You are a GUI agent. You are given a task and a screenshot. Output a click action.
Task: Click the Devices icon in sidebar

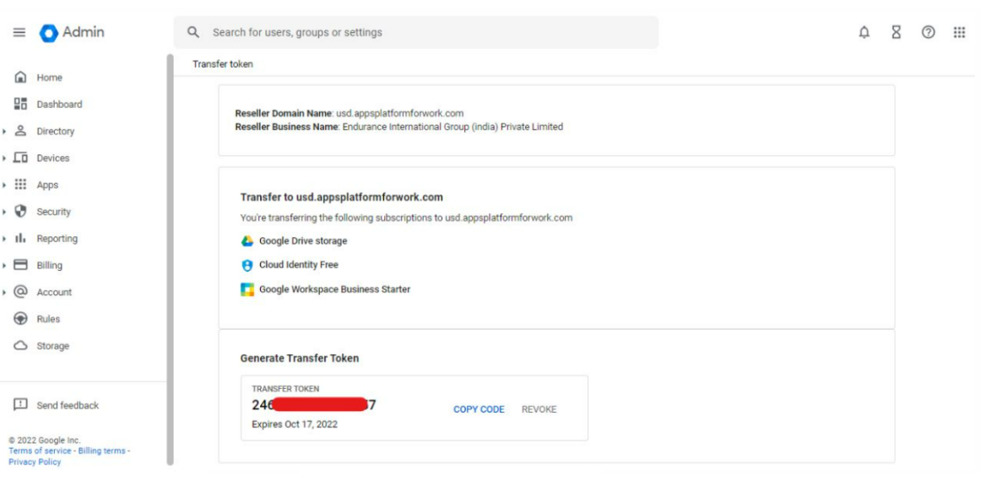[x=20, y=158]
